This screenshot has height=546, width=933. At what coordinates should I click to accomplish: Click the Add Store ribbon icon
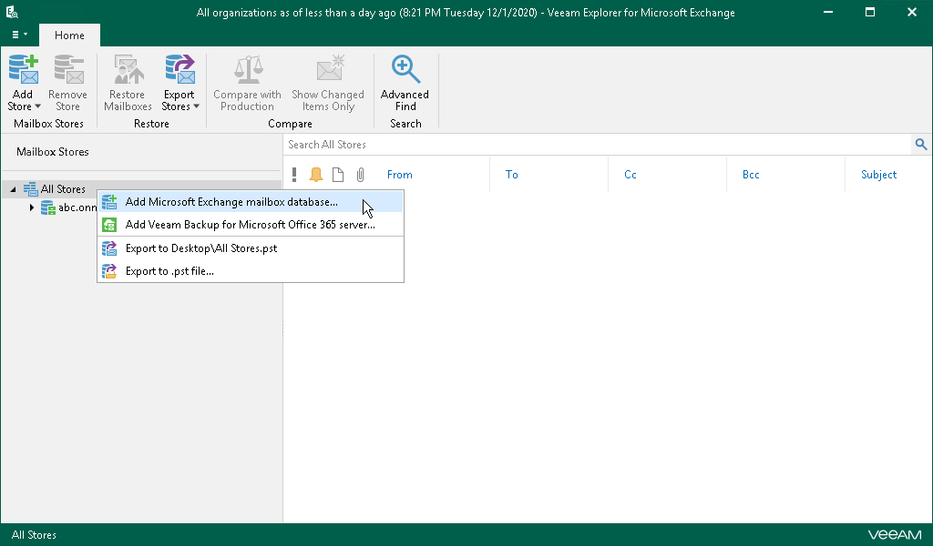coord(24,69)
